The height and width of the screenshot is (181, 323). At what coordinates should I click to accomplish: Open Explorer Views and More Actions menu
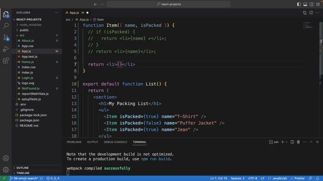pyautogui.click(x=57, y=13)
